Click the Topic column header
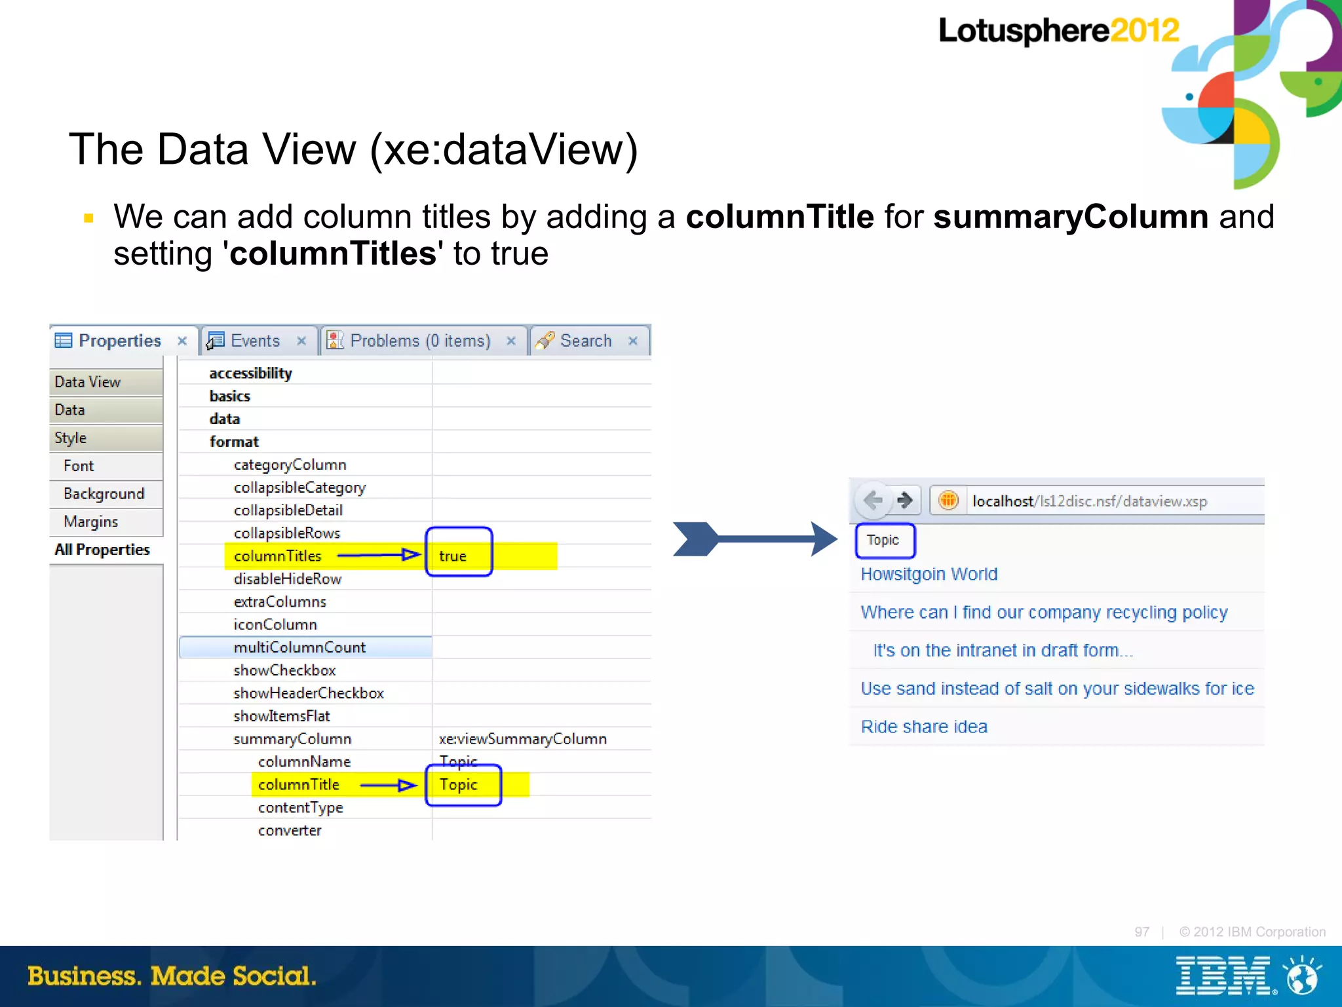 (883, 541)
